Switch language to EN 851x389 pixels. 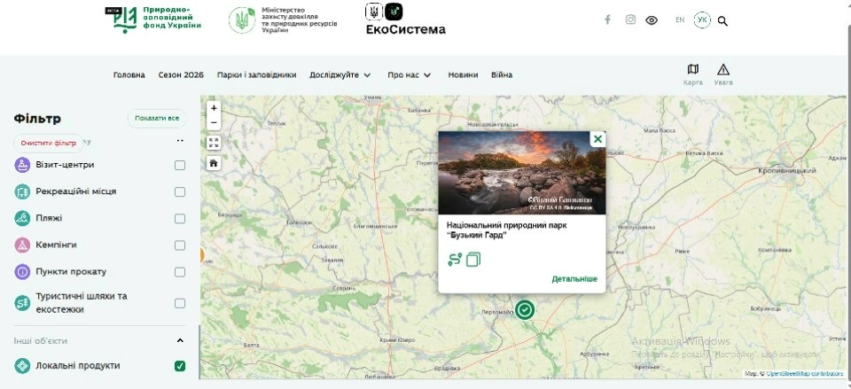(680, 19)
